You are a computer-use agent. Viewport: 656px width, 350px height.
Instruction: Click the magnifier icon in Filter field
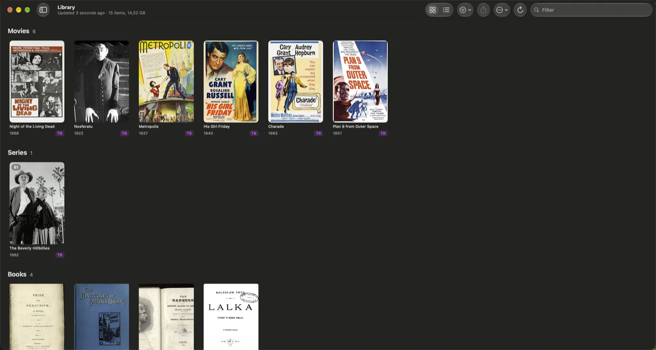coord(536,10)
